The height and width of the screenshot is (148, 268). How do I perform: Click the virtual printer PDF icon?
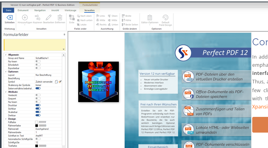click(188, 77)
